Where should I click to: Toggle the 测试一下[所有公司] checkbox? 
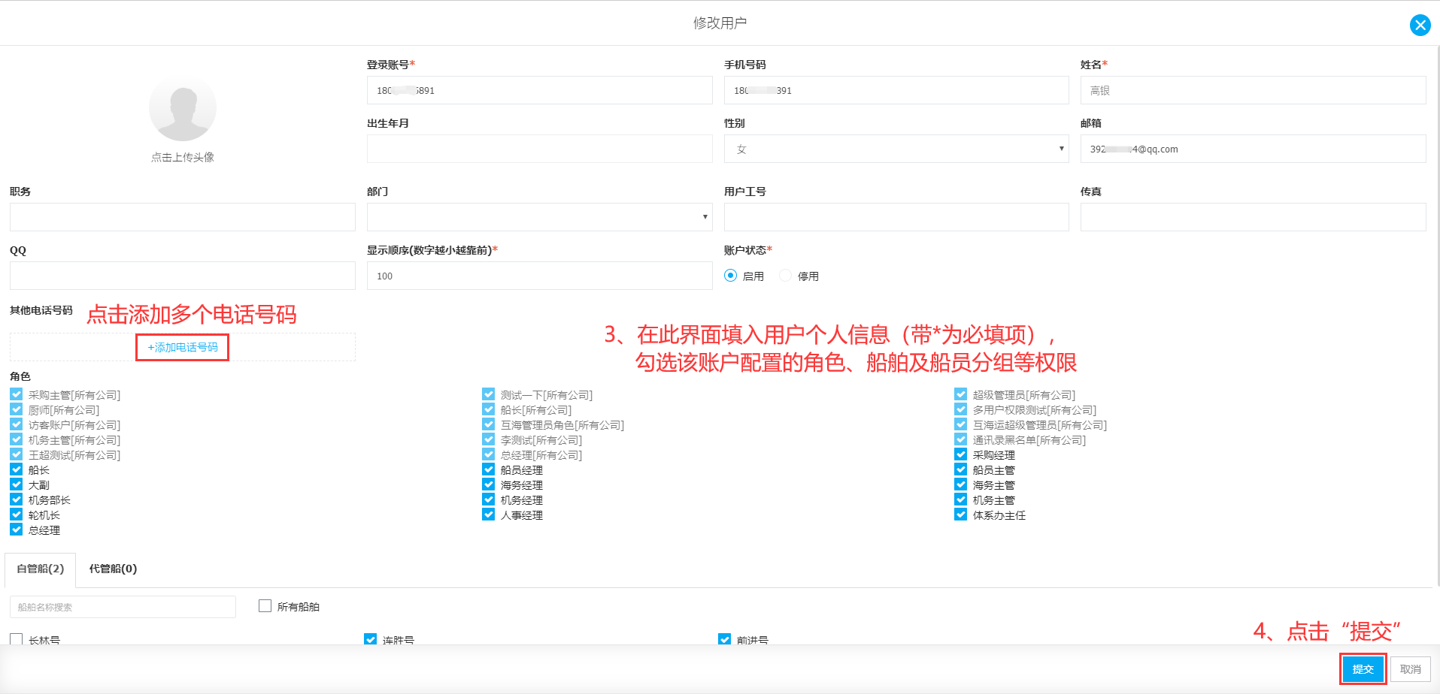coord(489,394)
